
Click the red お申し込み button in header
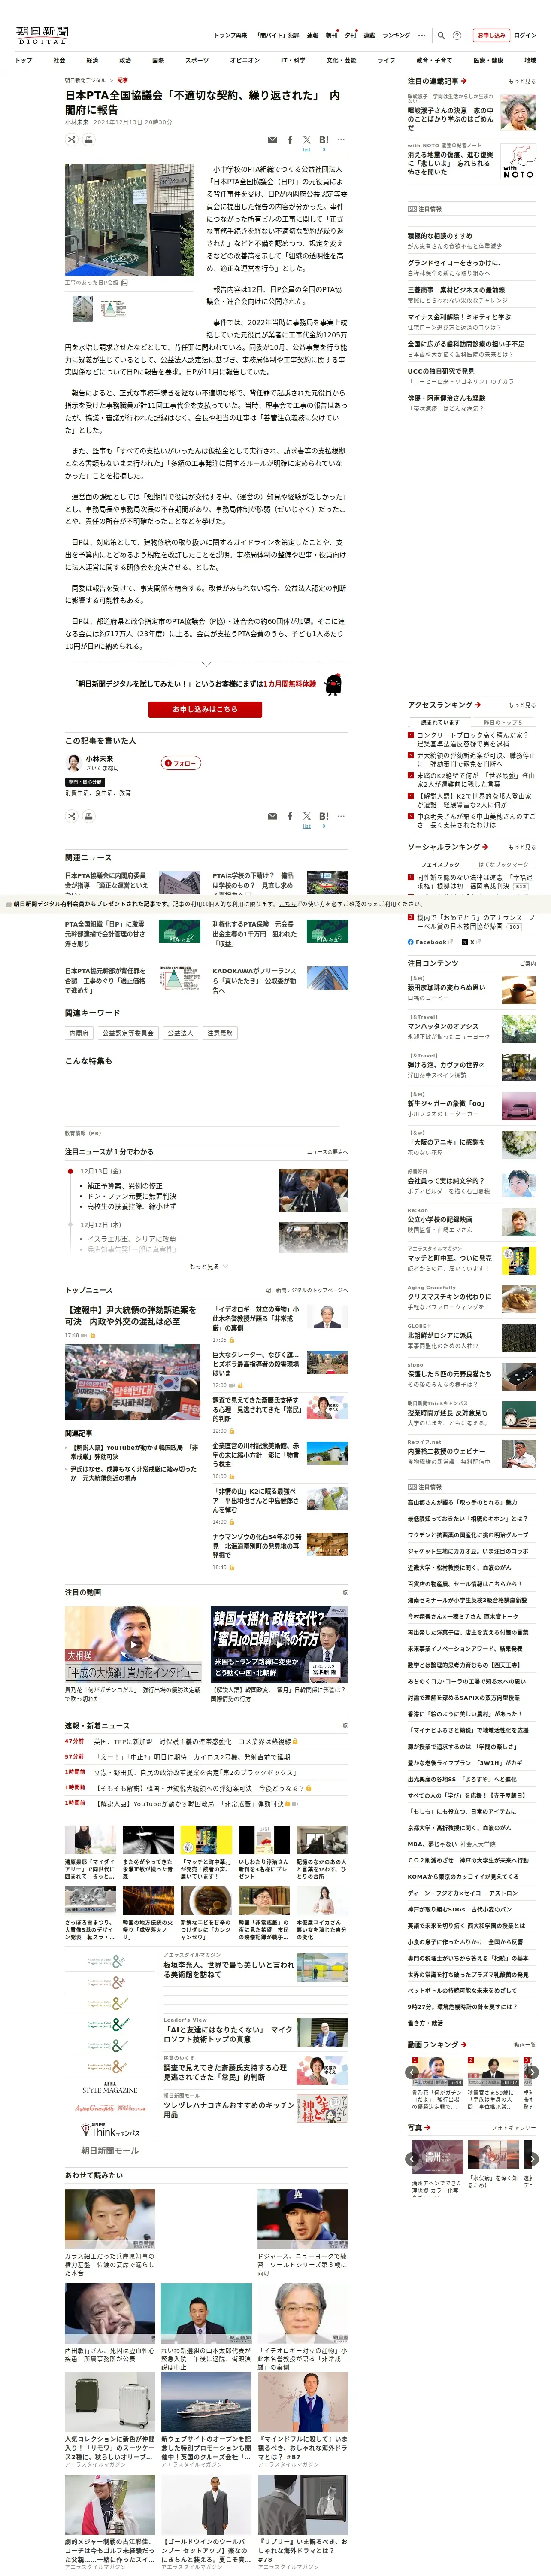tap(491, 35)
